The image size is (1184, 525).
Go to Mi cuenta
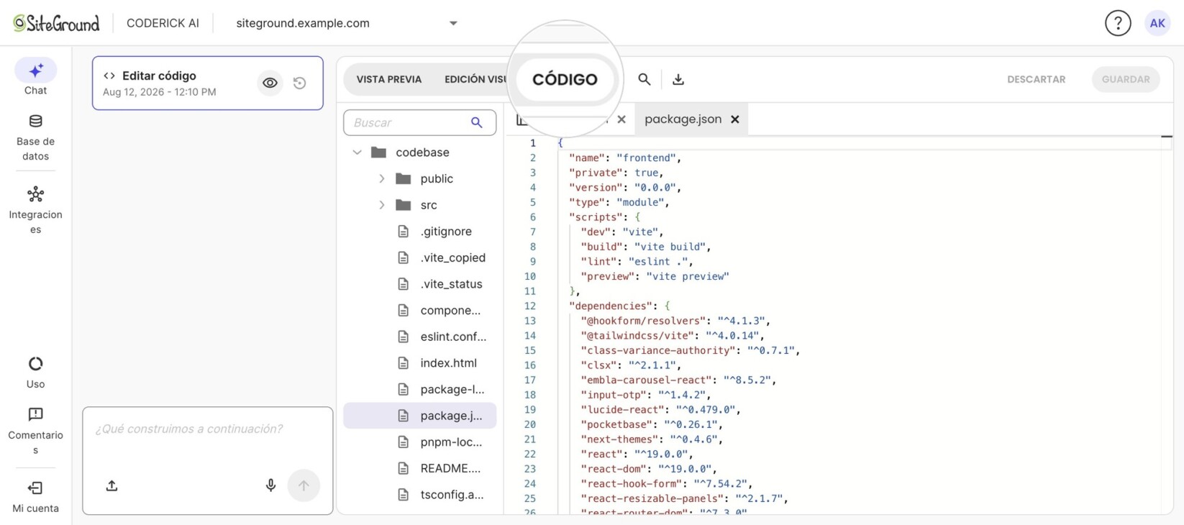(35, 497)
